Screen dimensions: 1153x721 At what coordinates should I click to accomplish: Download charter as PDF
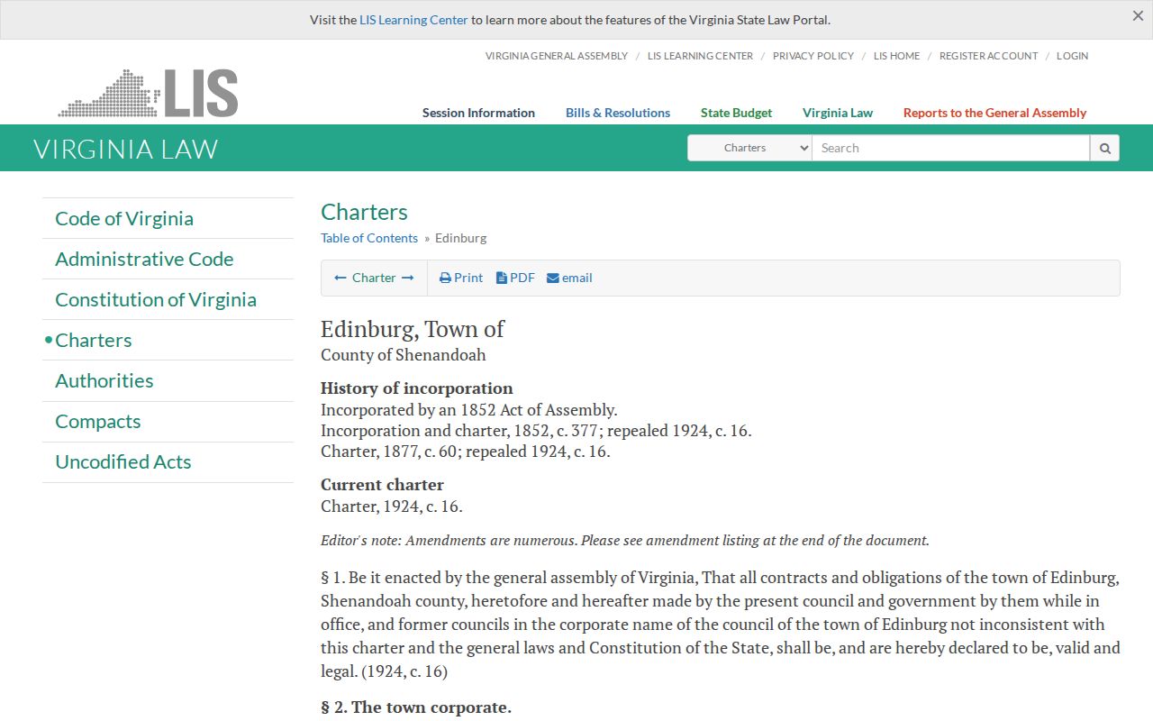515,278
